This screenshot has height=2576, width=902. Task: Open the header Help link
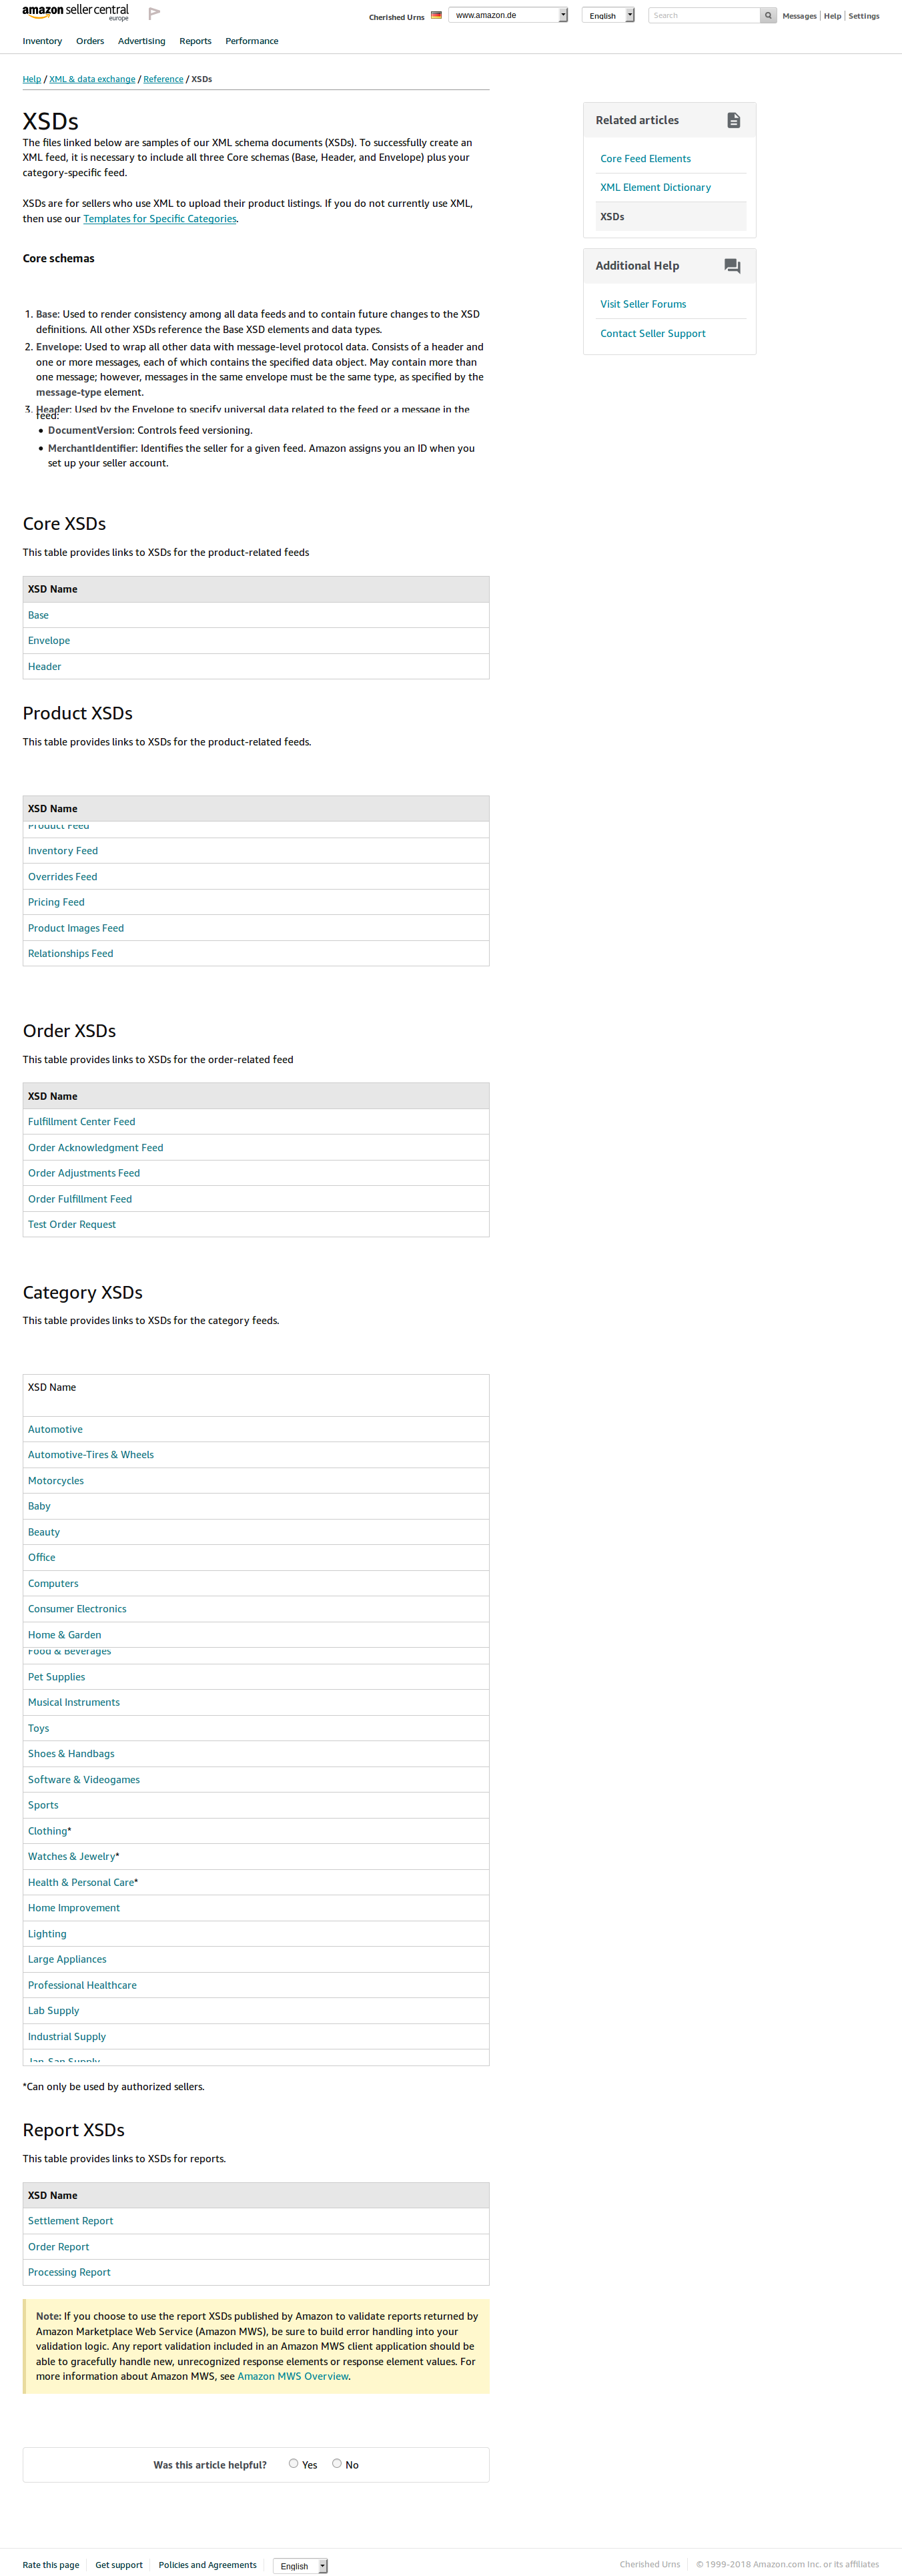(x=832, y=16)
